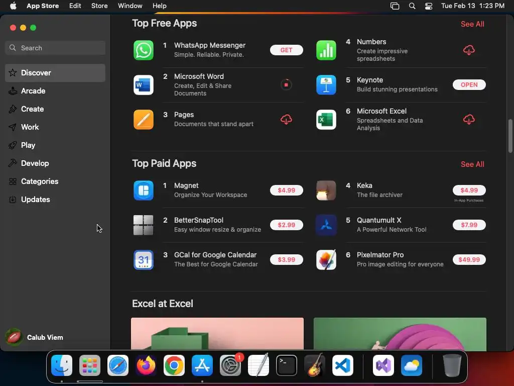Open the Weather app from the Dock
Image resolution: width=514 pixels, height=386 pixels.
point(412,365)
